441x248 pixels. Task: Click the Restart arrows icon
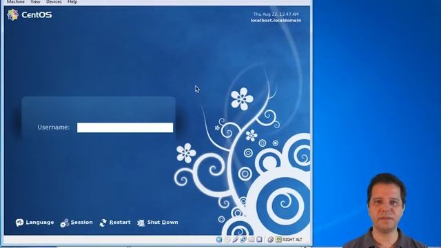coord(103,223)
